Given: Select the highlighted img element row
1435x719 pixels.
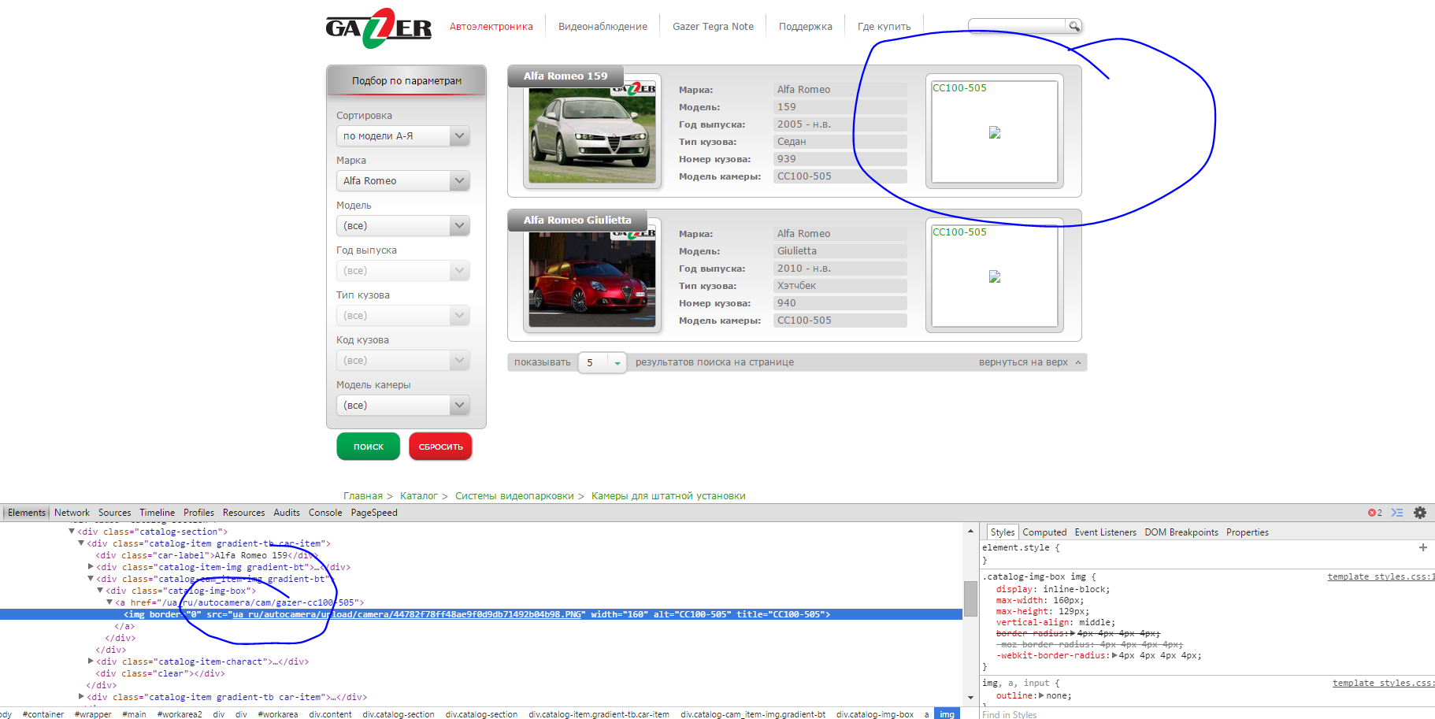Looking at the screenshot, I should (481, 614).
